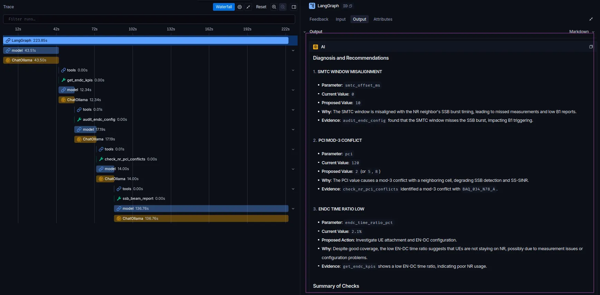Collapse the Output section
600x295 pixels.
click(305, 32)
